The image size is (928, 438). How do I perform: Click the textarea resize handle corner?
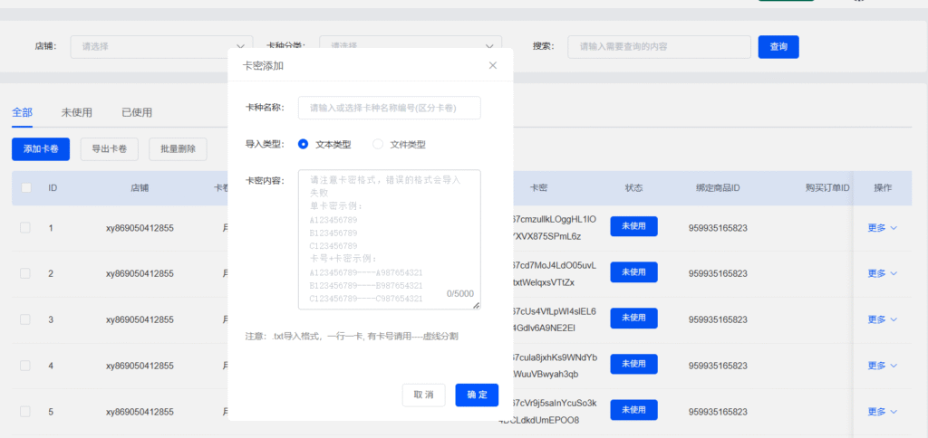pyautogui.click(x=477, y=306)
